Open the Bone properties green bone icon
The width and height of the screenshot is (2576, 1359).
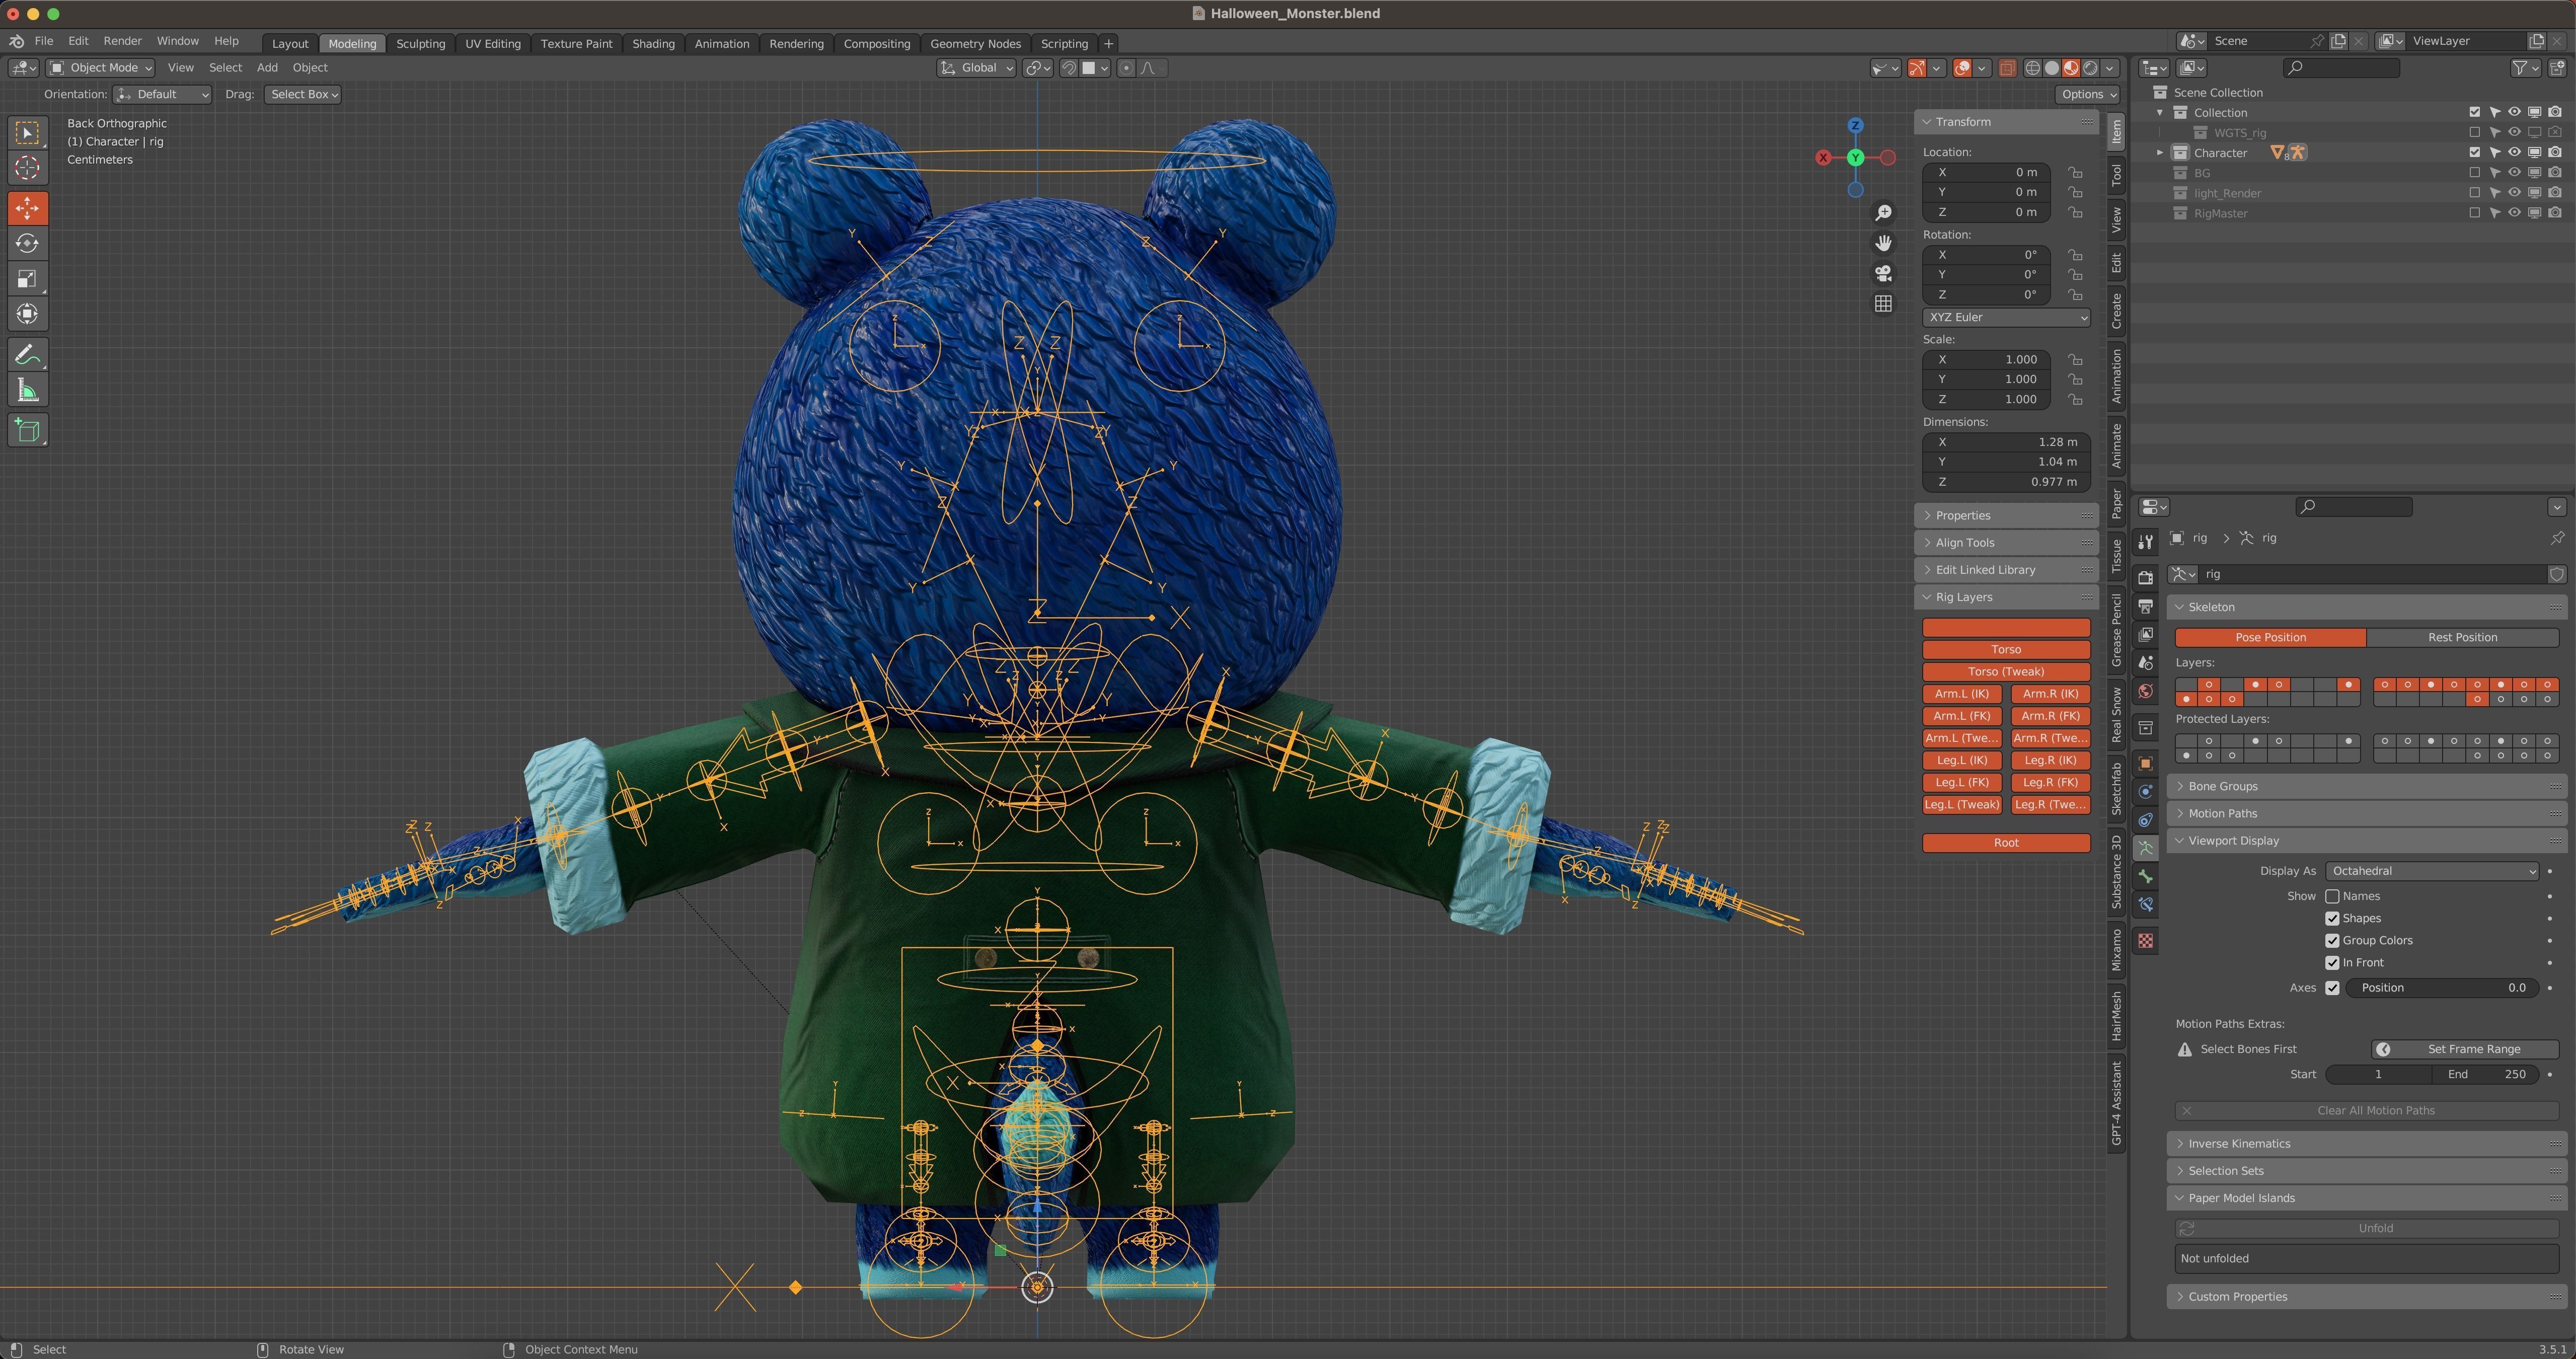(x=2146, y=877)
